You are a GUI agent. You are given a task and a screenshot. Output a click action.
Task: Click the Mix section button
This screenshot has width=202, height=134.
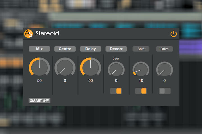tap(39, 49)
